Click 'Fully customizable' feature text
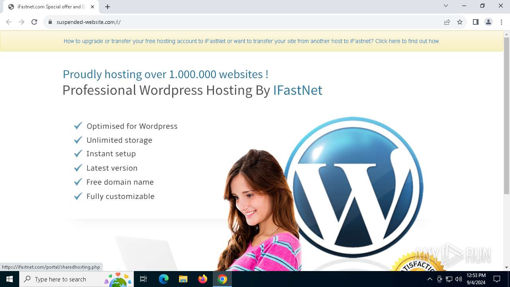Screen dimensions: 510x287 [x=120, y=196]
